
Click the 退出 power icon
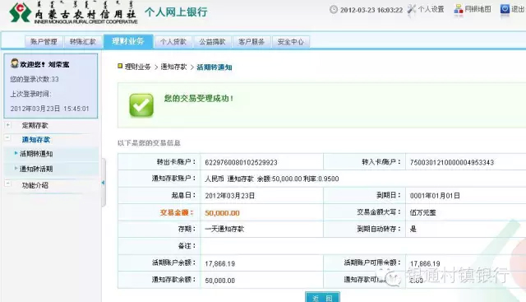tap(505, 9)
